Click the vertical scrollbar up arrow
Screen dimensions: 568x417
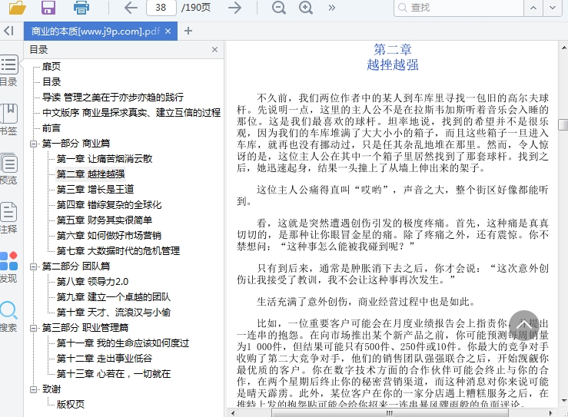pos(563,48)
